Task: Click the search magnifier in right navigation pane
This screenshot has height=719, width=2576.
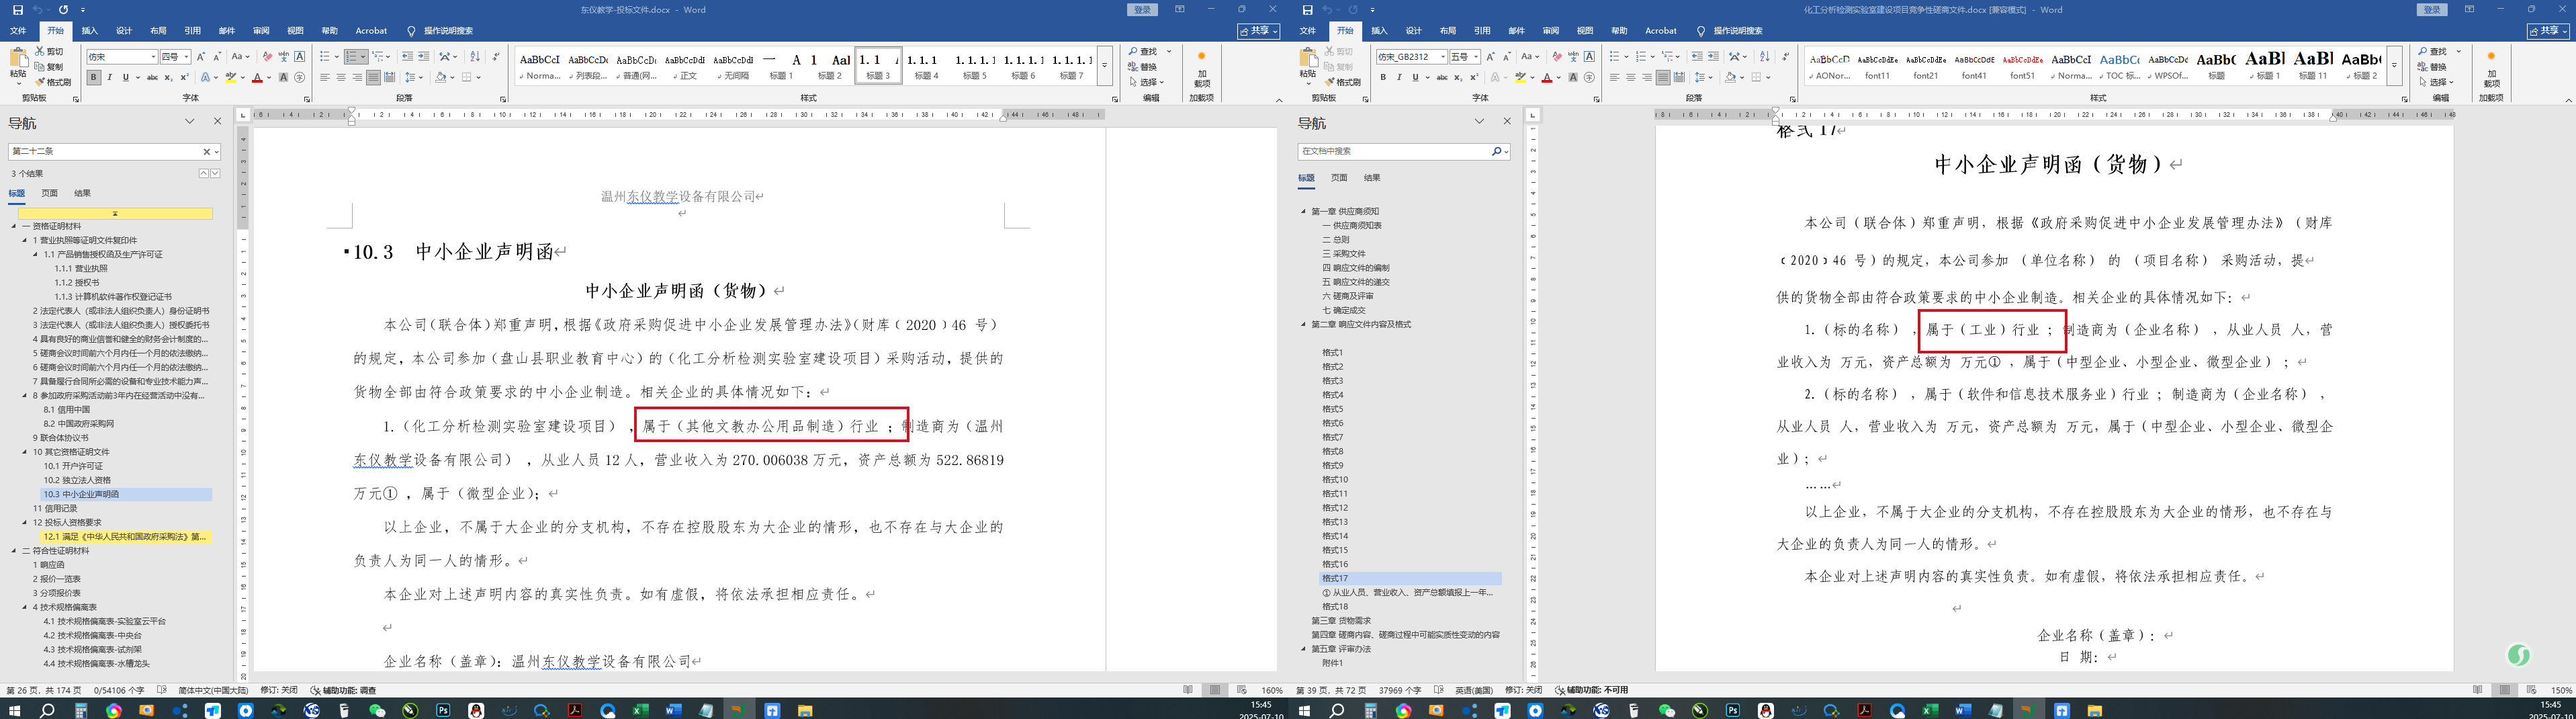Action: pyautogui.click(x=1496, y=151)
